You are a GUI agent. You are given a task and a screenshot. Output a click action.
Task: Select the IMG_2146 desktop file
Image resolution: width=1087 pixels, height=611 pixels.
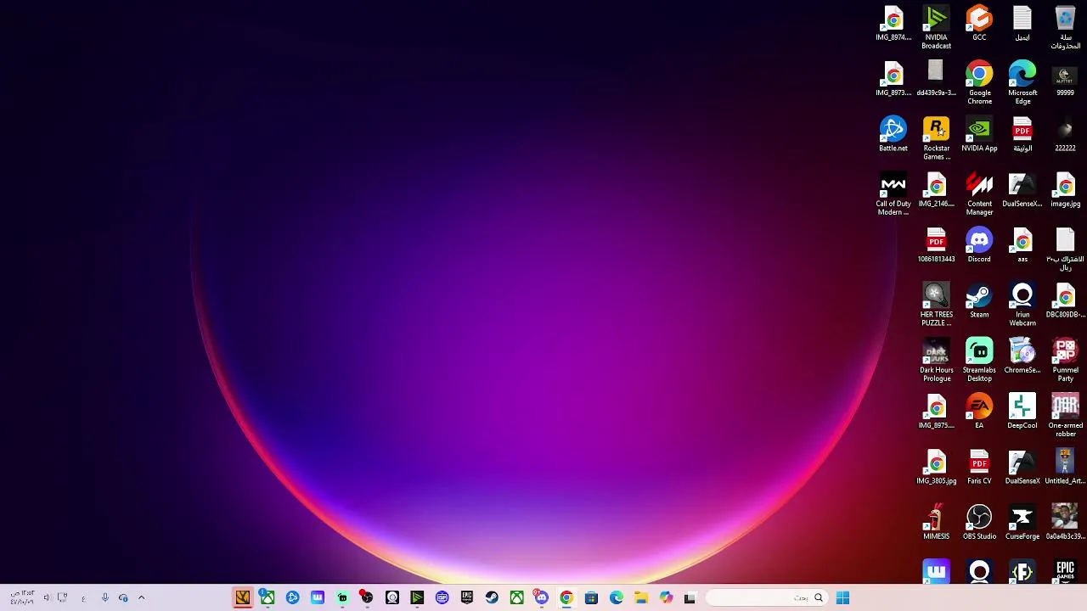click(936, 190)
